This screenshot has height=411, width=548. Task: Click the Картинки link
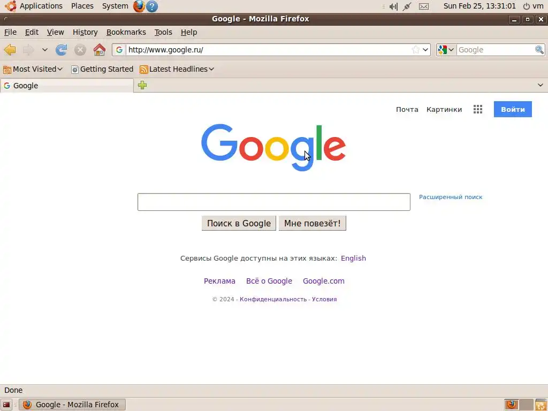tap(444, 109)
